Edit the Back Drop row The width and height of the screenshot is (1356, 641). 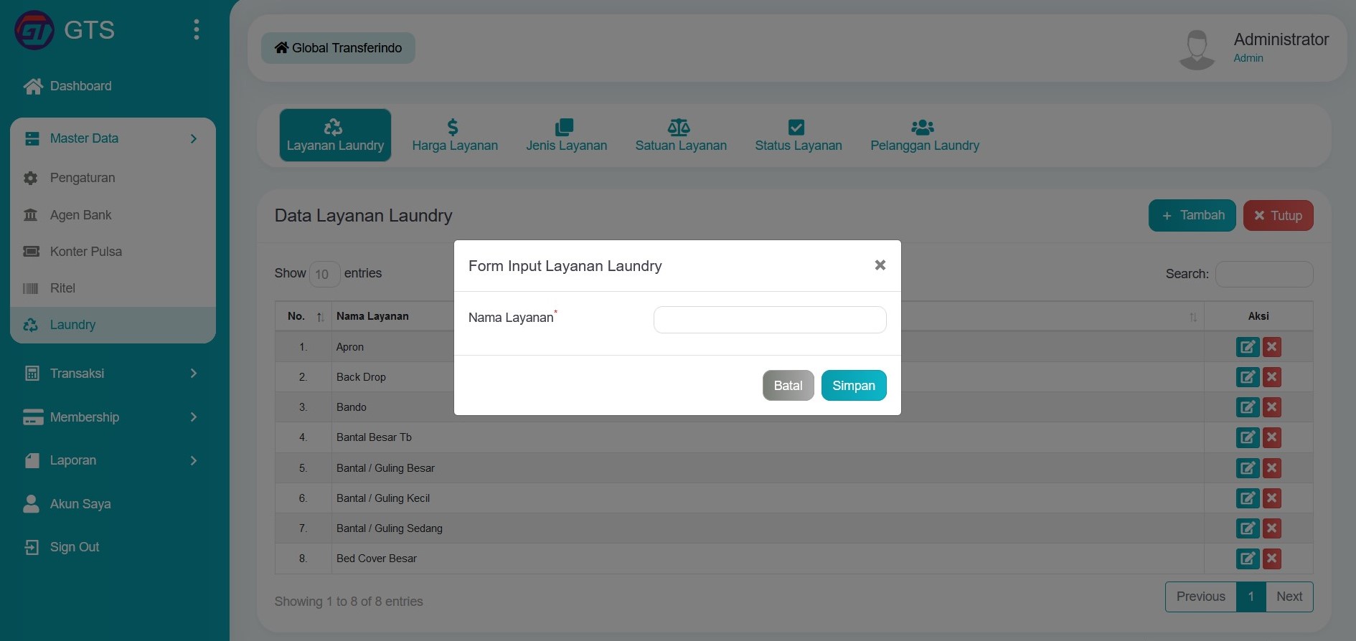point(1248,377)
